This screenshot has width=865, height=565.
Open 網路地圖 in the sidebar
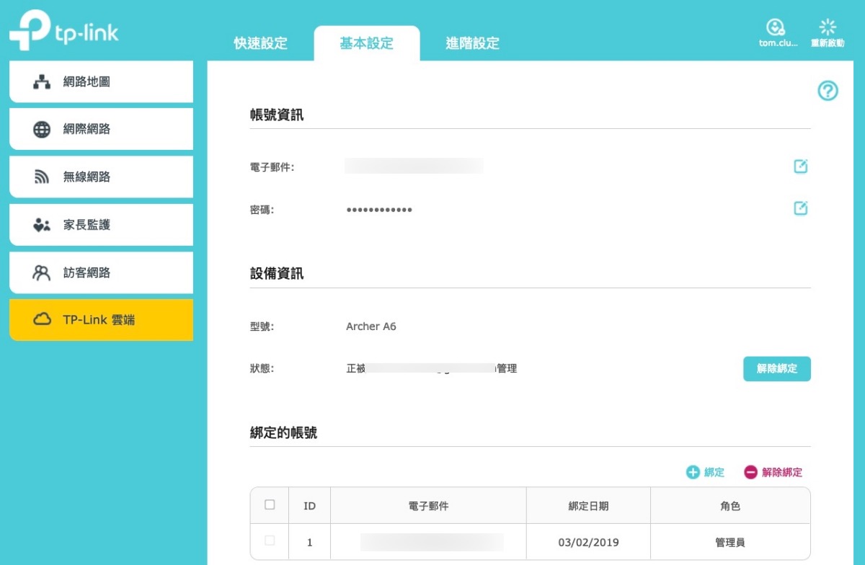[x=101, y=82]
